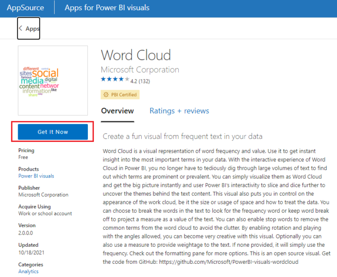
Task: Click the back chevron beside Apps
Action: [x=21, y=28]
